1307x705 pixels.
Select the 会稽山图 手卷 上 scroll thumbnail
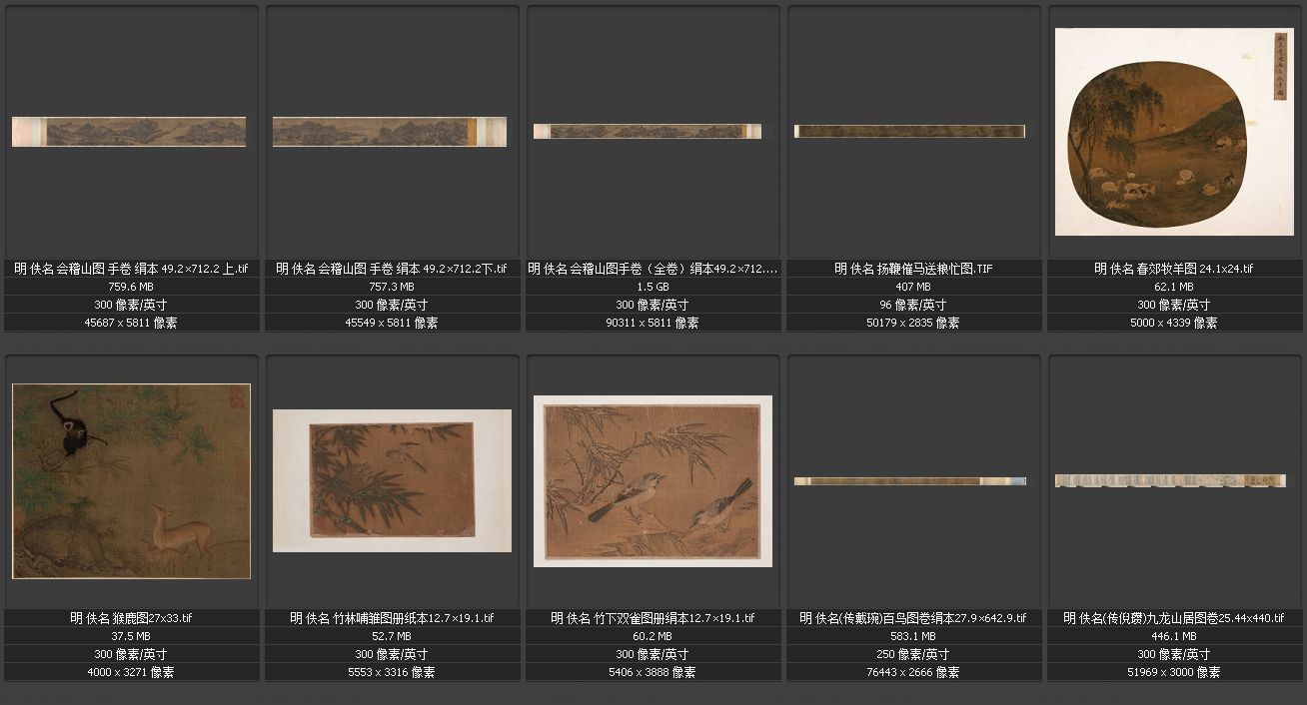click(x=129, y=132)
